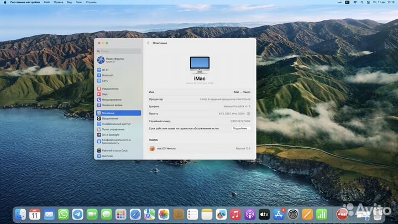Click the memory info icon next to DDR4
The width and height of the screenshot is (398, 224).
point(249,114)
